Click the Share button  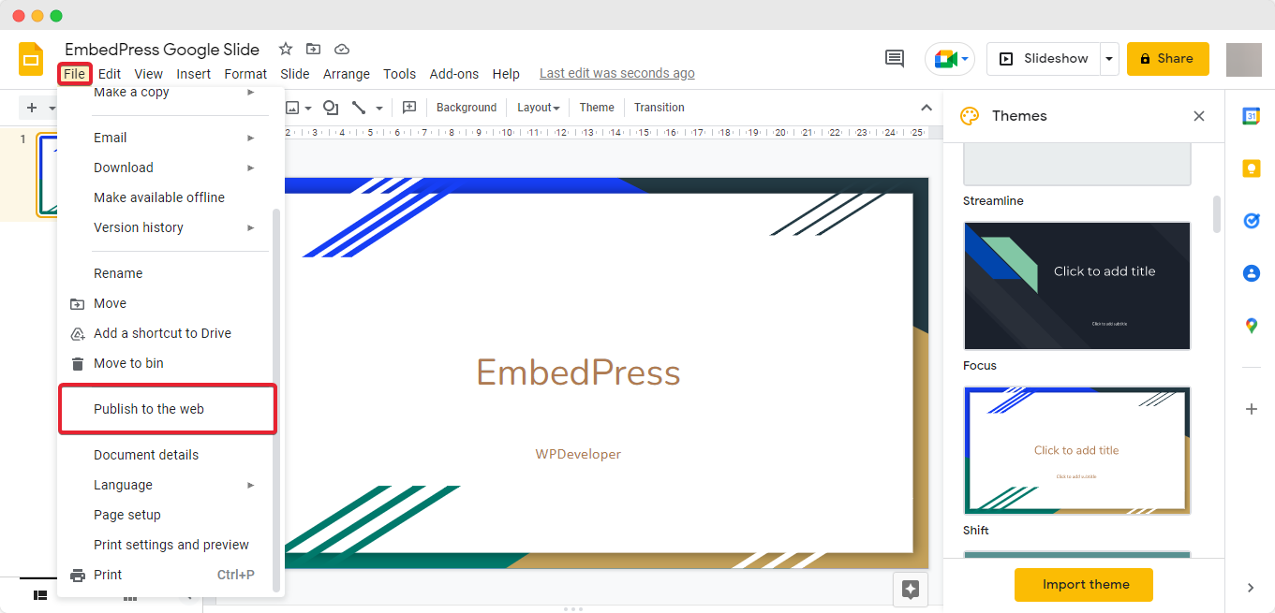coord(1167,59)
